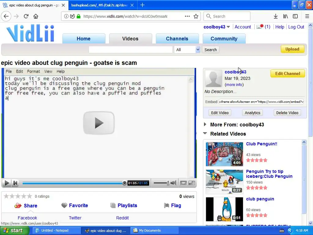The width and height of the screenshot is (313, 235).
Task: Go back with the browser back arrow
Action: (6, 17)
